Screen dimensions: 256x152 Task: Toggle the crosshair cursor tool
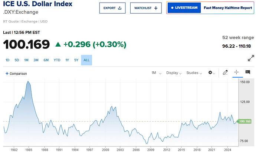click(236, 73)
